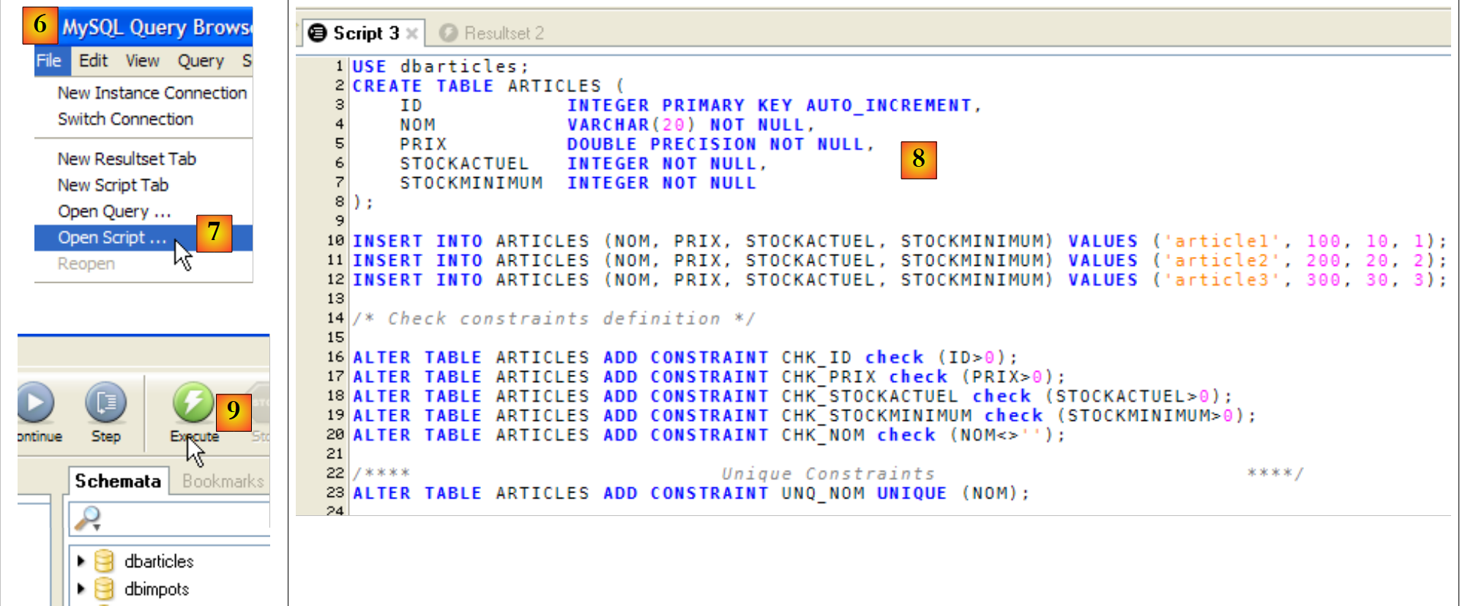
Task: Click the Continue play icon
Action: pyautogui.click(x=34, y=402)
